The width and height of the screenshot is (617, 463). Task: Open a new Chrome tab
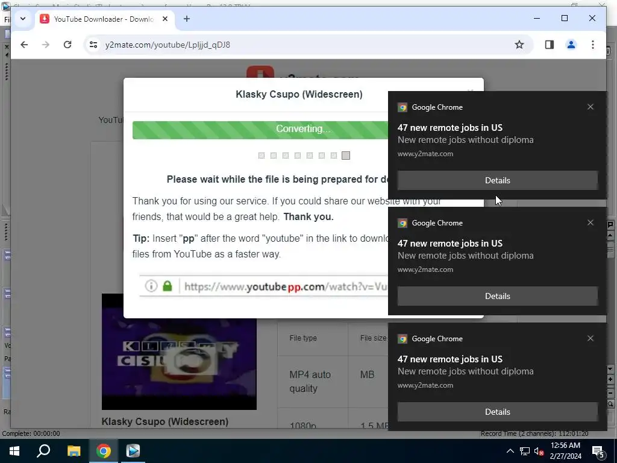click(x=187, y=19)
